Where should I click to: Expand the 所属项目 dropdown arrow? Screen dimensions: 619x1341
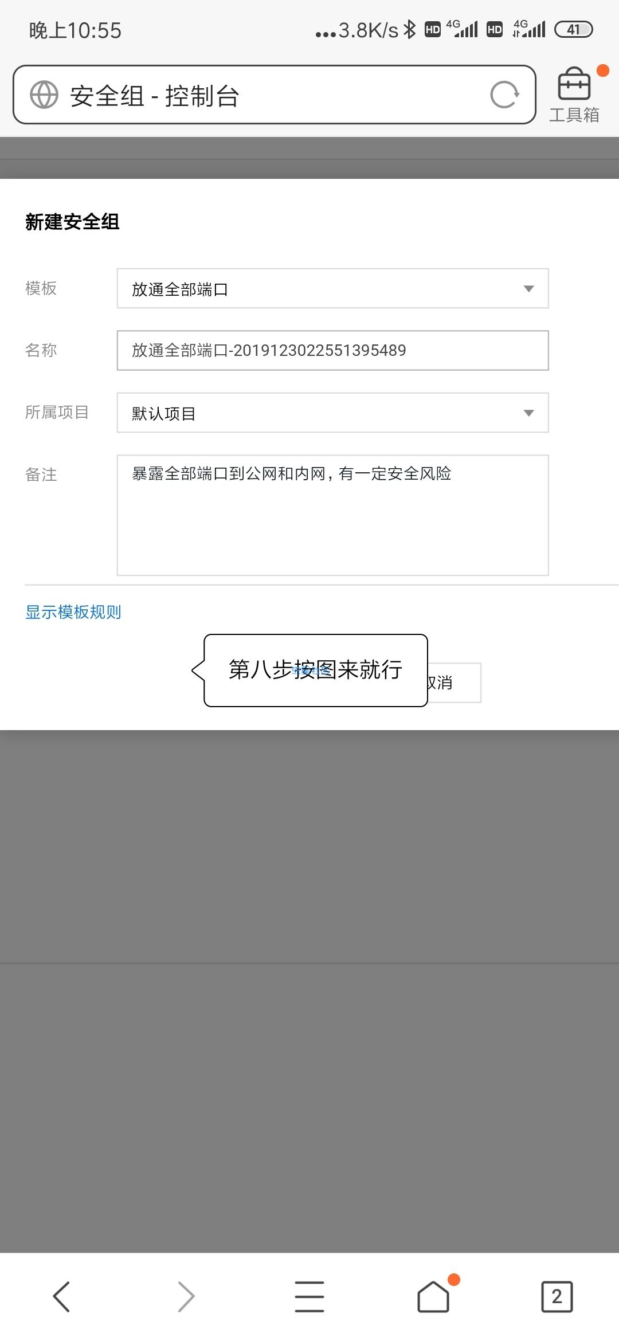coord(529,413)
